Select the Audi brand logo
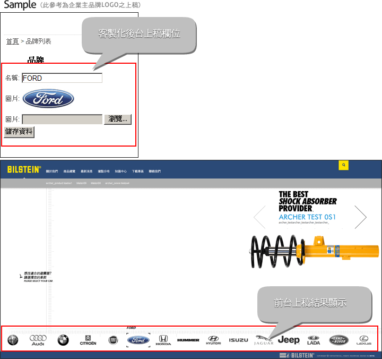Viewport: 382px width, 359px height. [x=38, y=340]
